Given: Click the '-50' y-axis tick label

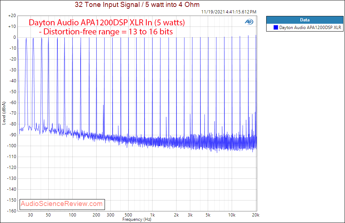Looking at the screenshot, I should 13,92.
